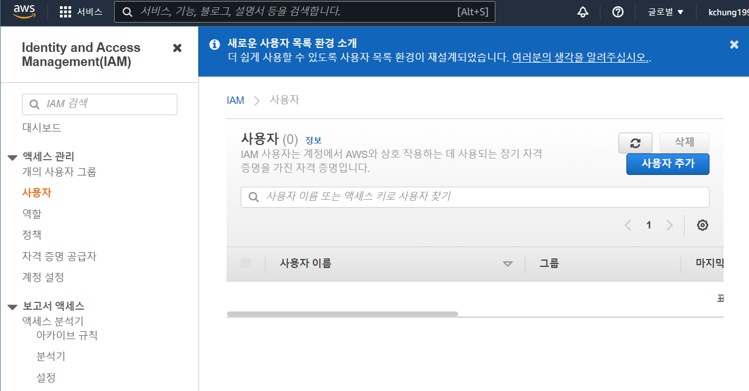Open the 글로벌 region dropdown
Viewport: 749px width, 391px height.
pyautogui.click(x=665, y=12)
